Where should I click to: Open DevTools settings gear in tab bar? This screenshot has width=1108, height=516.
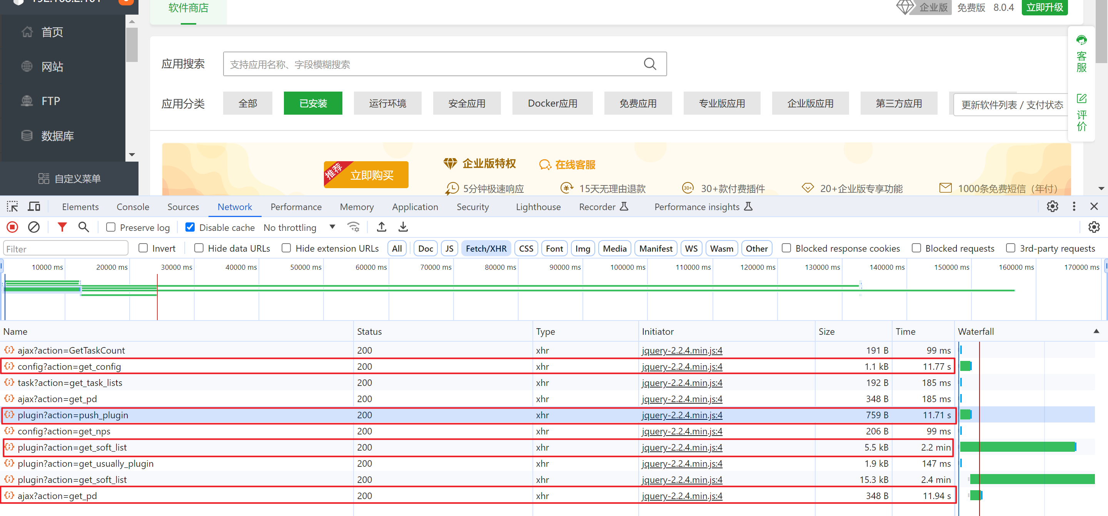(x=1052, y=207)
